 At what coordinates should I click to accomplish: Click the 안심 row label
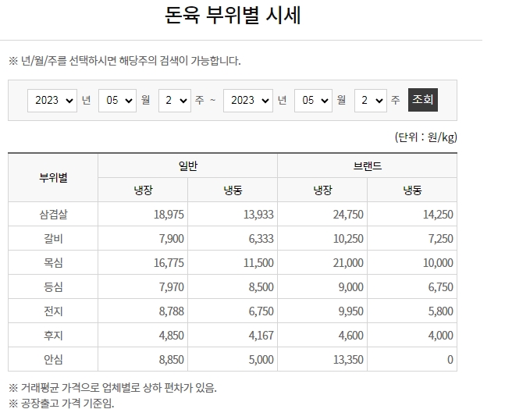[x=53, y=359]
